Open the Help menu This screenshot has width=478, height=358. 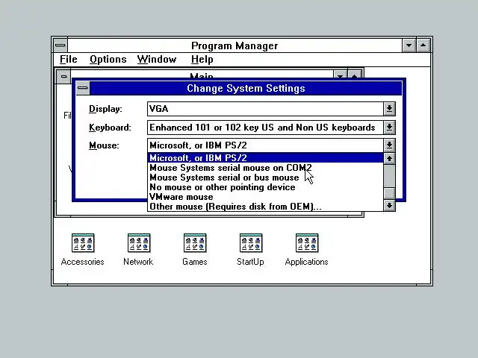[x=202, y=60]
